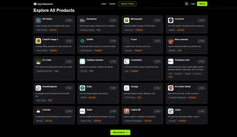
Task: Select Education & Learning tag on BaricBoost
Action: tap(87, 30)
